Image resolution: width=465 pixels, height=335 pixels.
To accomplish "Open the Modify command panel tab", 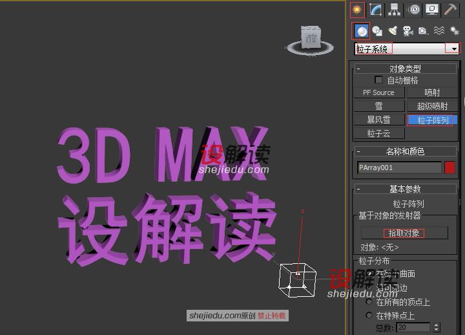I will 375,10.
